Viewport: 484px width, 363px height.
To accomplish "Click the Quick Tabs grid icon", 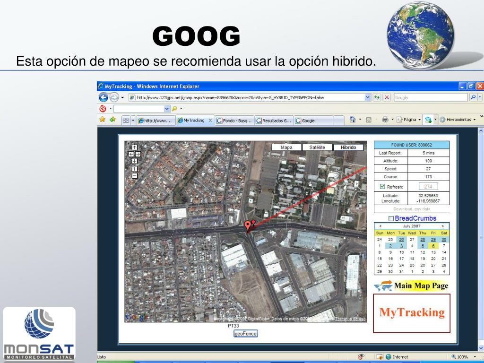I will click(126, 121).
